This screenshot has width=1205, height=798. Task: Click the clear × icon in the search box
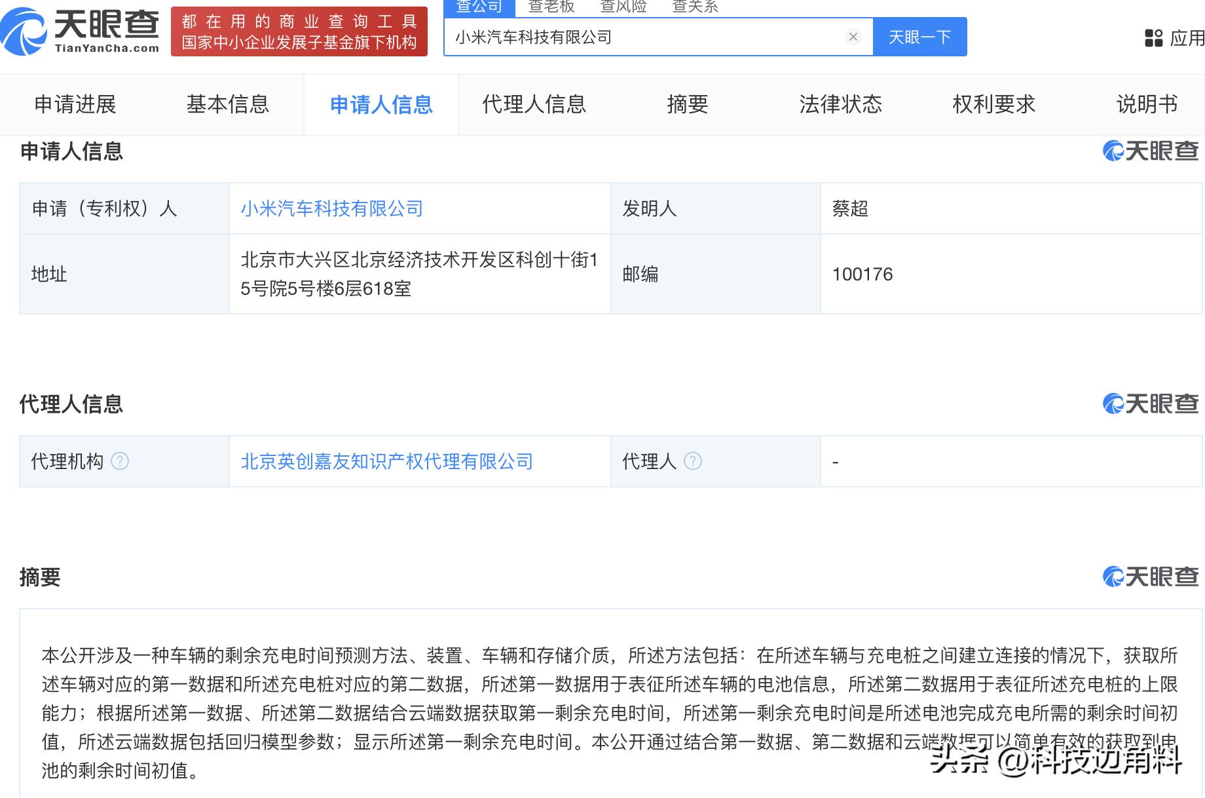pos(852,37)
